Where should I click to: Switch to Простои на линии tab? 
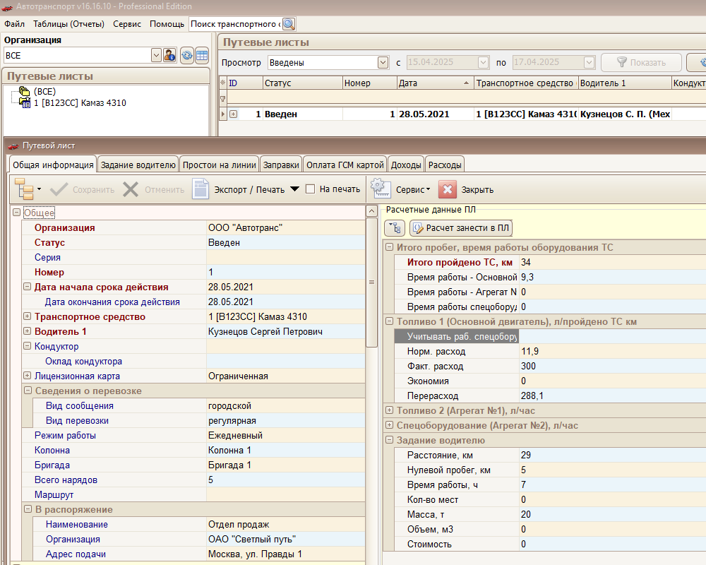[220, 165]
